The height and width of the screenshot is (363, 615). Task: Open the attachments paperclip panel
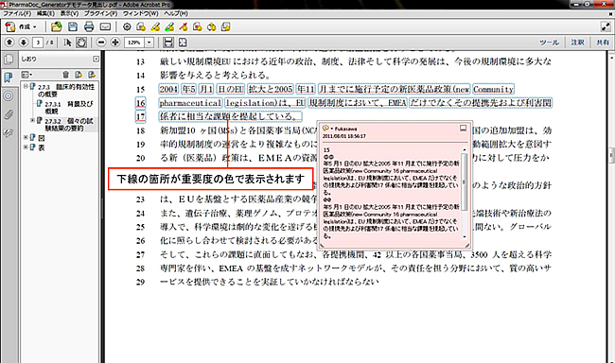tap(9, 114)
